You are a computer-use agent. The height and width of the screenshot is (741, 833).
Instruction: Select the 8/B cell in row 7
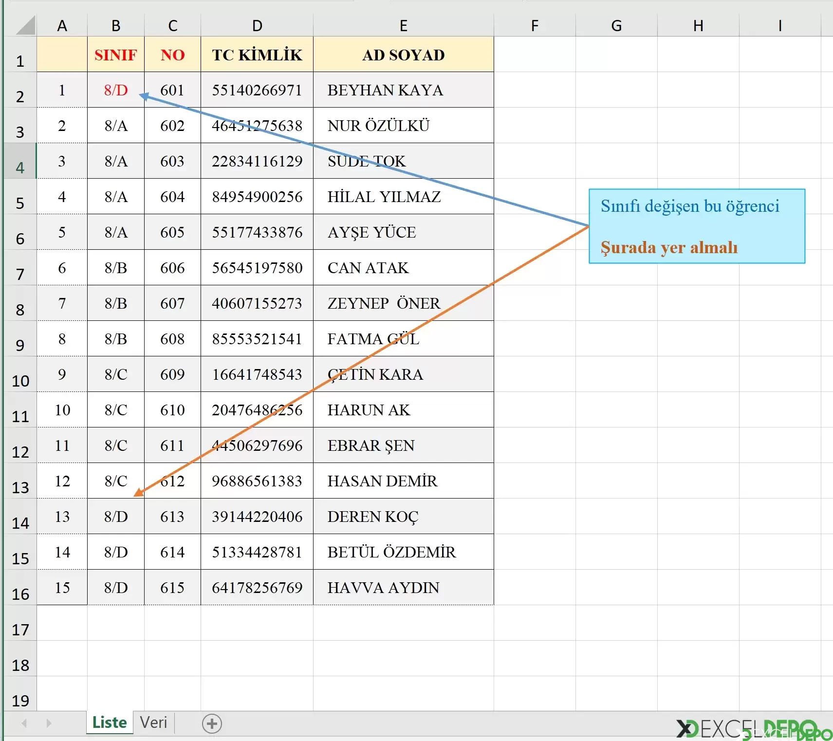point(116,268)
